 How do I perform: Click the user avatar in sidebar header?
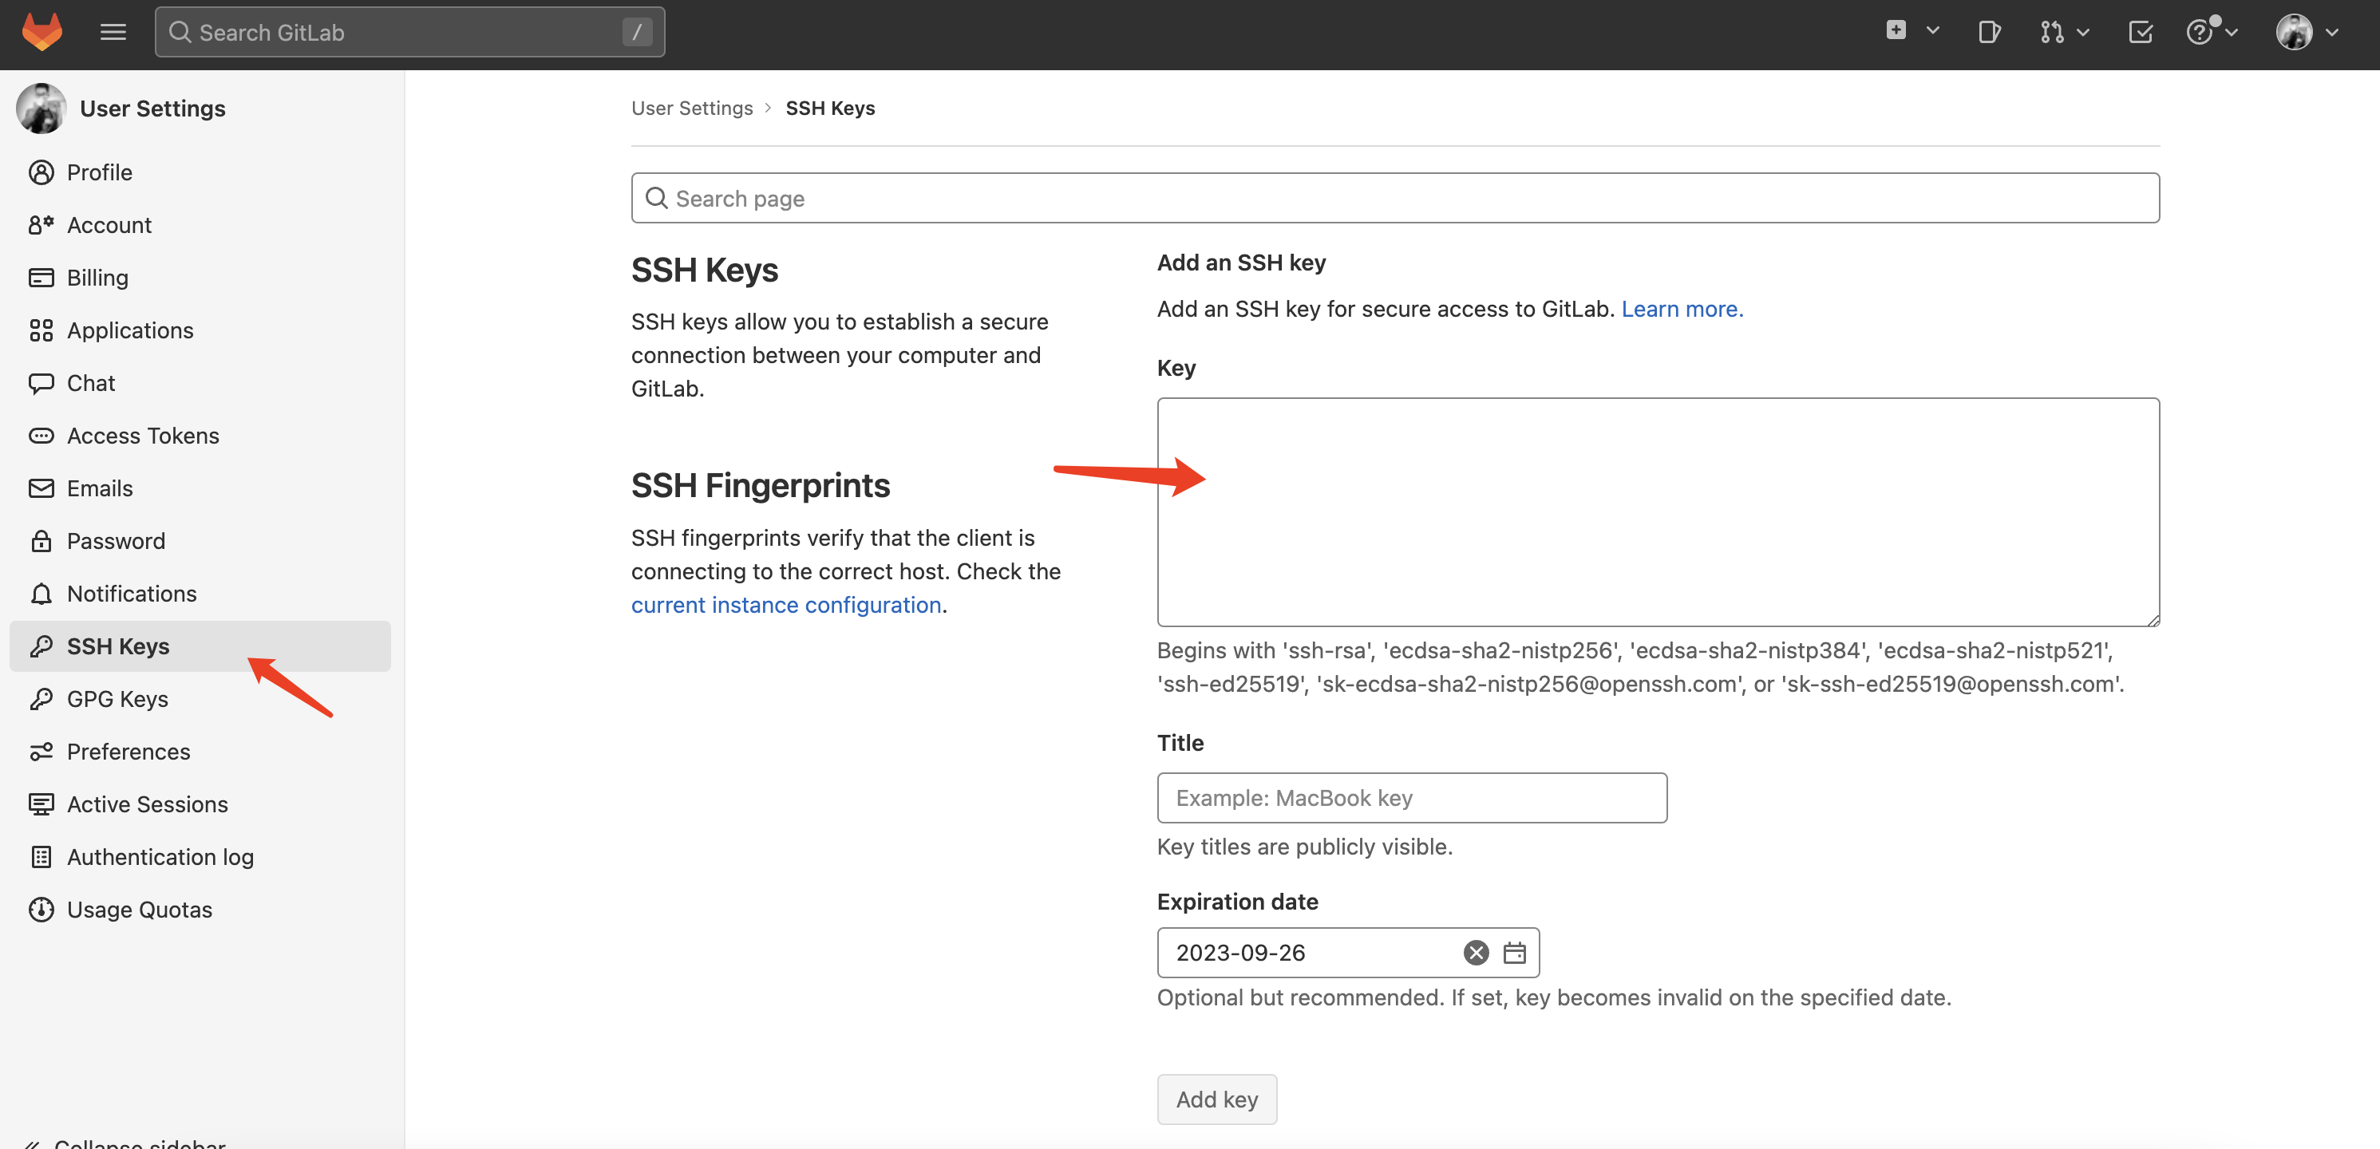click(x=42, y=108)
